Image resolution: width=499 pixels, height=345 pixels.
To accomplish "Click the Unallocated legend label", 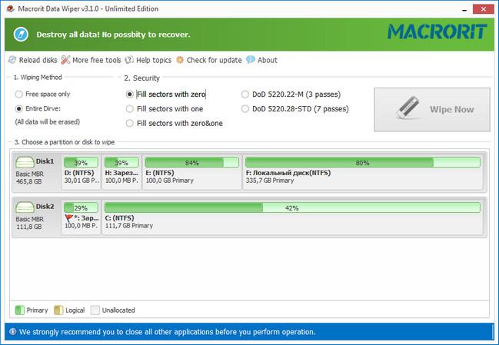I will click(x=118, y=310).
